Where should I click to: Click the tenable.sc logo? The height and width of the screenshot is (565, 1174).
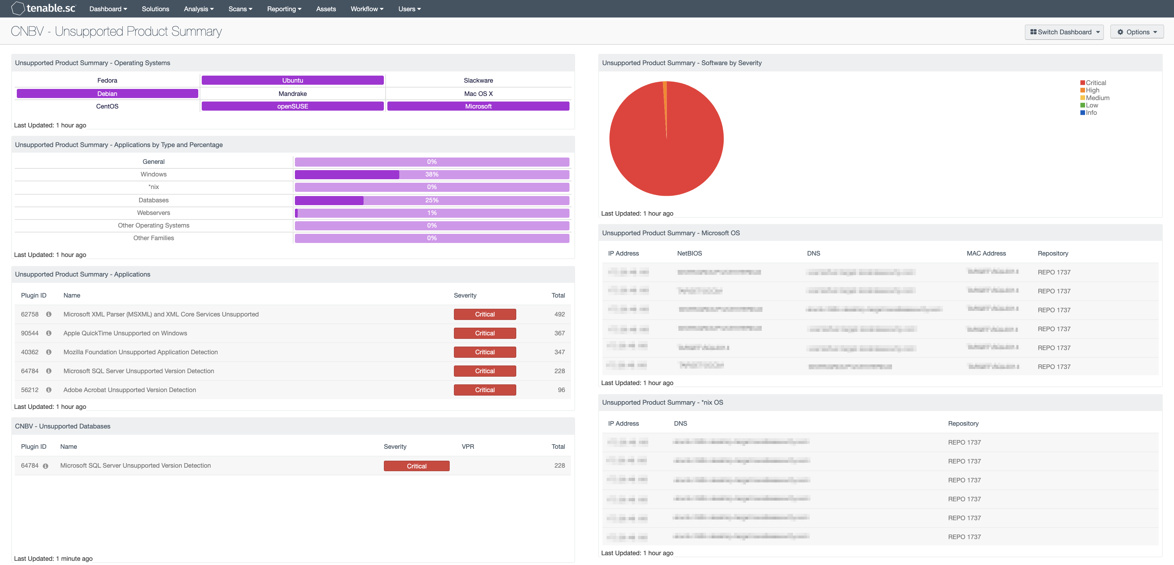(44, 8)
